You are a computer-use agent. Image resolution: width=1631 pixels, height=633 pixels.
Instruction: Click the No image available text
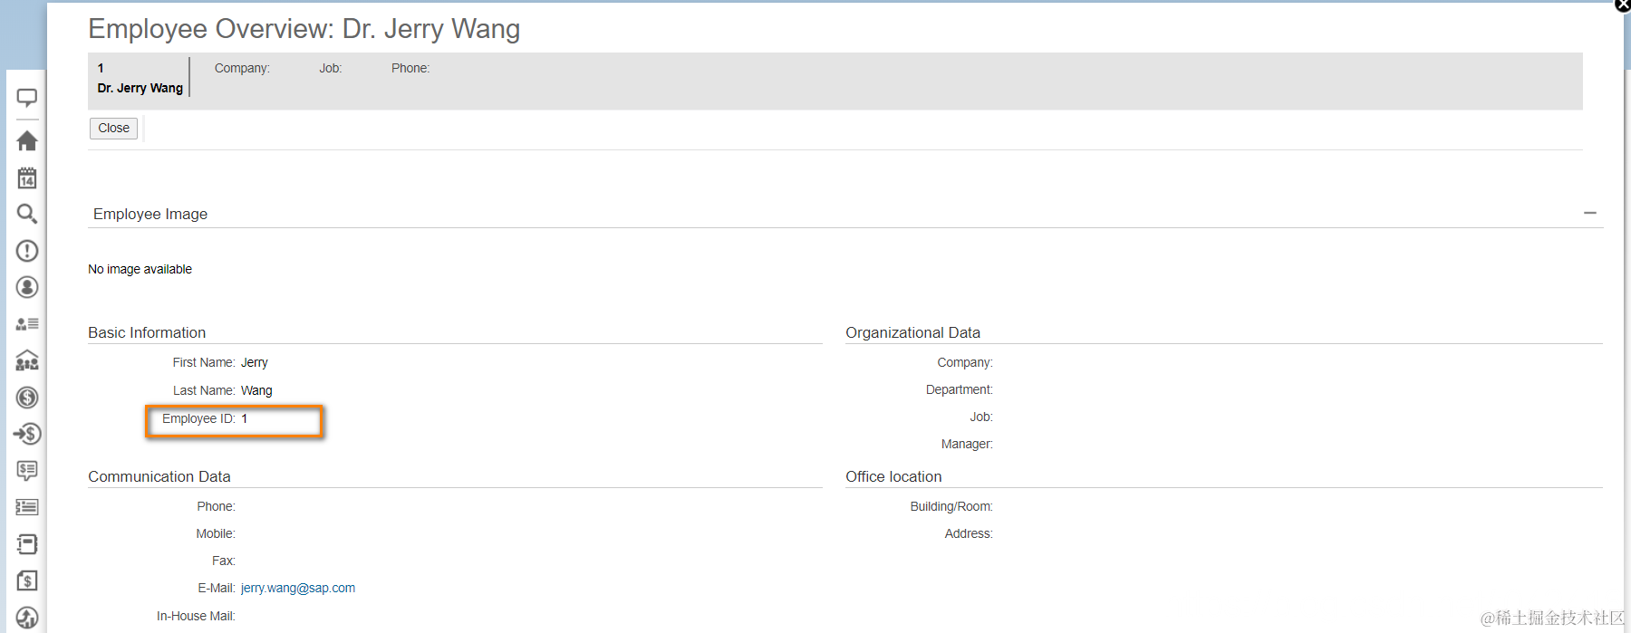coord(140,270)
